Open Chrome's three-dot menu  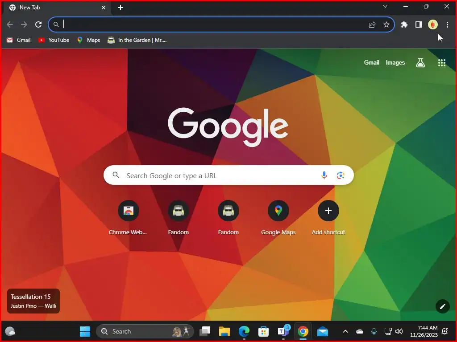[x=447, y=25]
